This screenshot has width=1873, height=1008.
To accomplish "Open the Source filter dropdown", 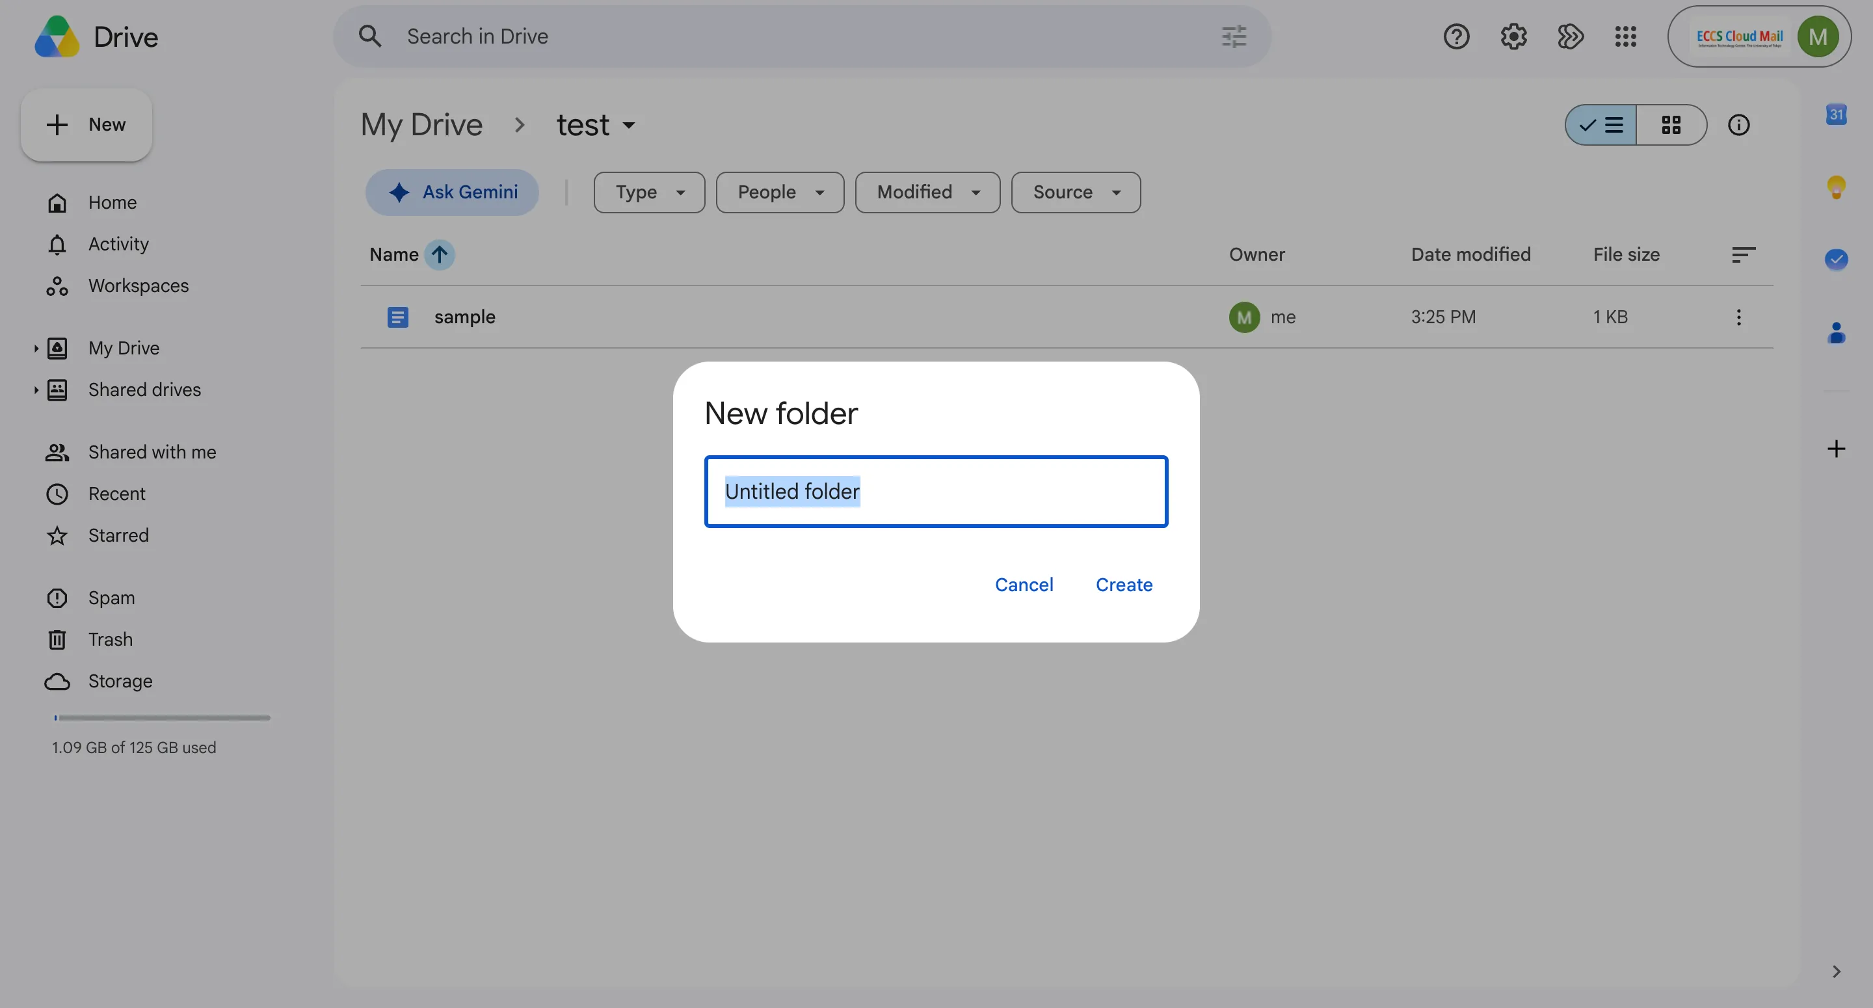I will [1076, 192].
